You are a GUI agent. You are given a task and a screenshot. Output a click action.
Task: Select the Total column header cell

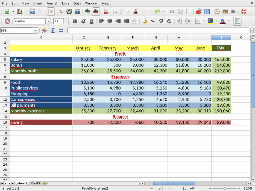(221, 48)
